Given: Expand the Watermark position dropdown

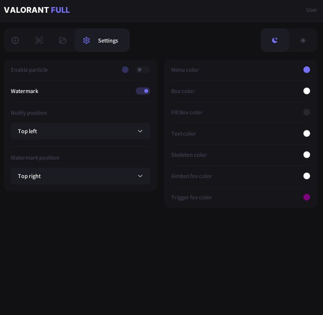Looking at the screenshot, I should [x=80, y=176].
